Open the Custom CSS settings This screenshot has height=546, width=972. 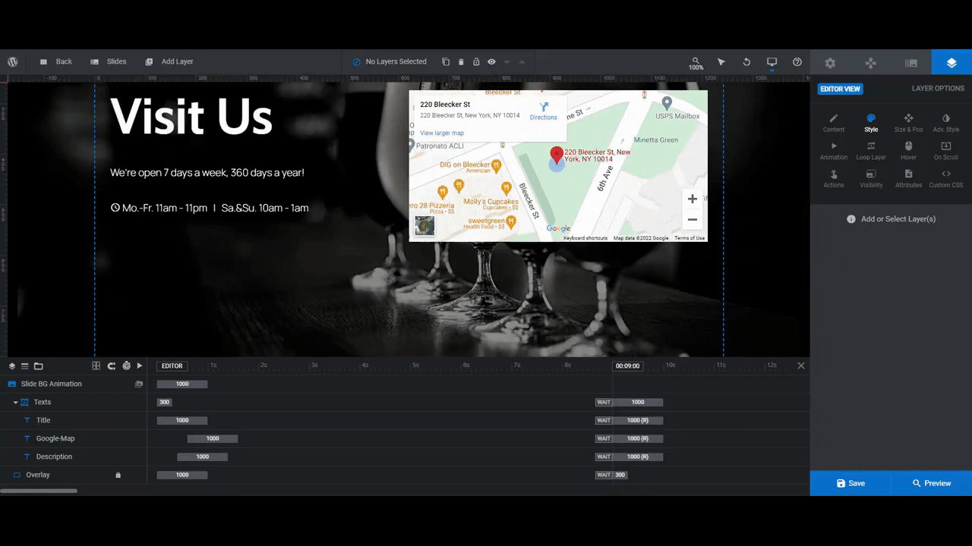(x=945, y=179)
